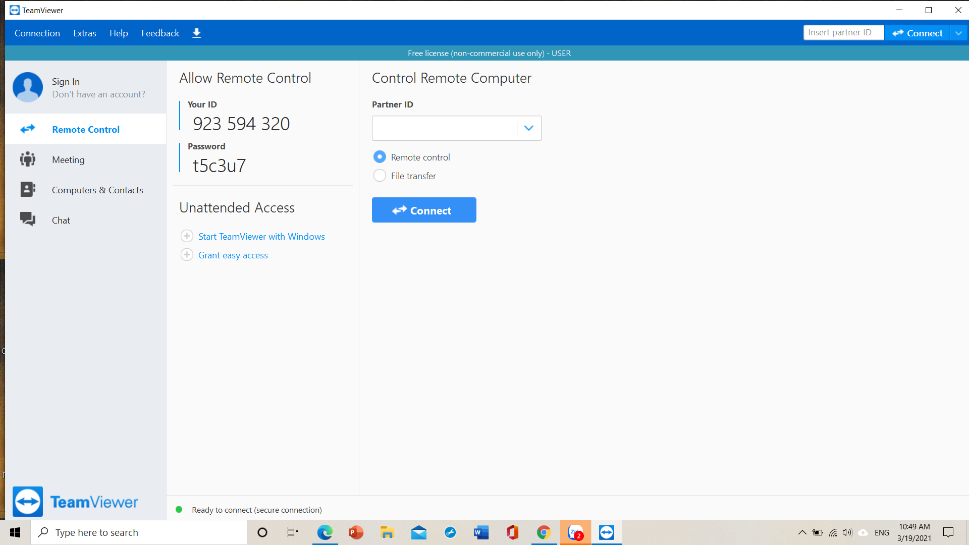The height and width of the screenshot is (545, 969).
Task: Expand the Partner ID dropdown arrow
Action: pyautogui.click(x=528, y=128)
